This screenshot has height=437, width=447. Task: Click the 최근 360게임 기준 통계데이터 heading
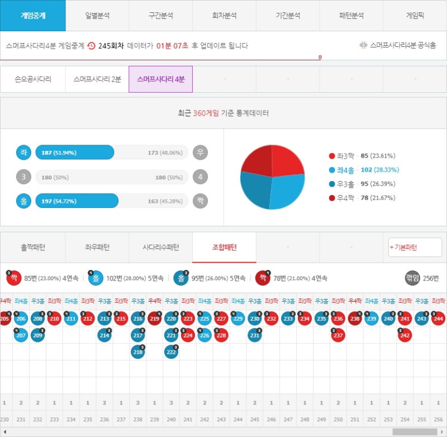pos(223,113)
